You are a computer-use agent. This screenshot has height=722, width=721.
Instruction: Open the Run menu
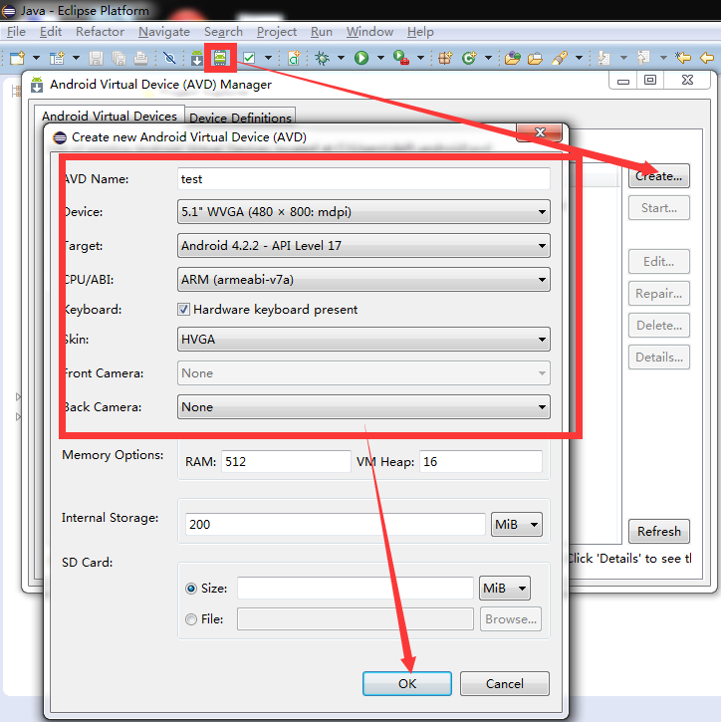click(322, 32)
